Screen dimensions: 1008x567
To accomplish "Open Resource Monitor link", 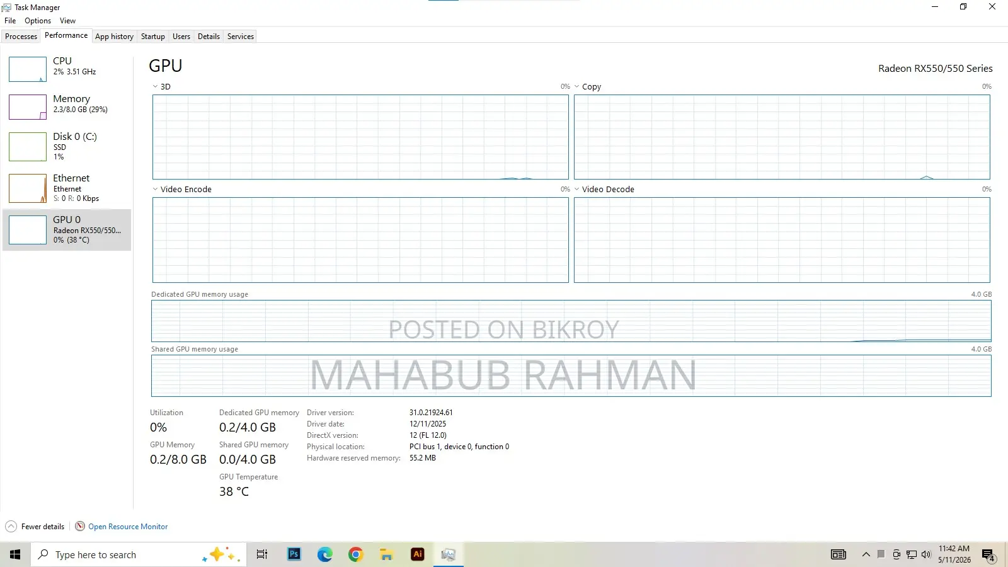I will coord(128,527).
